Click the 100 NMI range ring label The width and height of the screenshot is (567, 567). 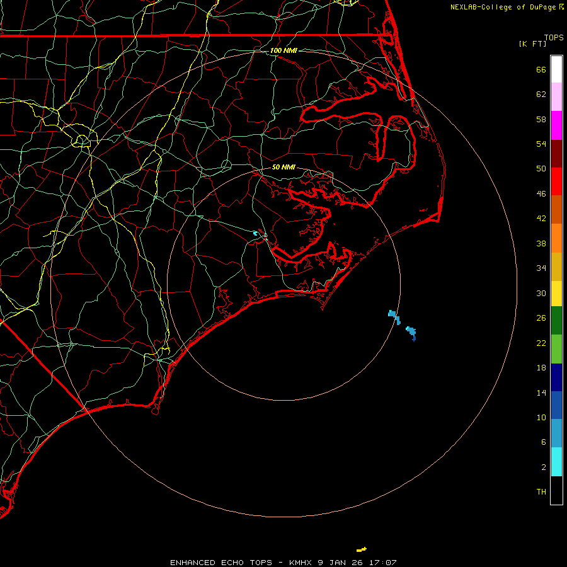283,50
